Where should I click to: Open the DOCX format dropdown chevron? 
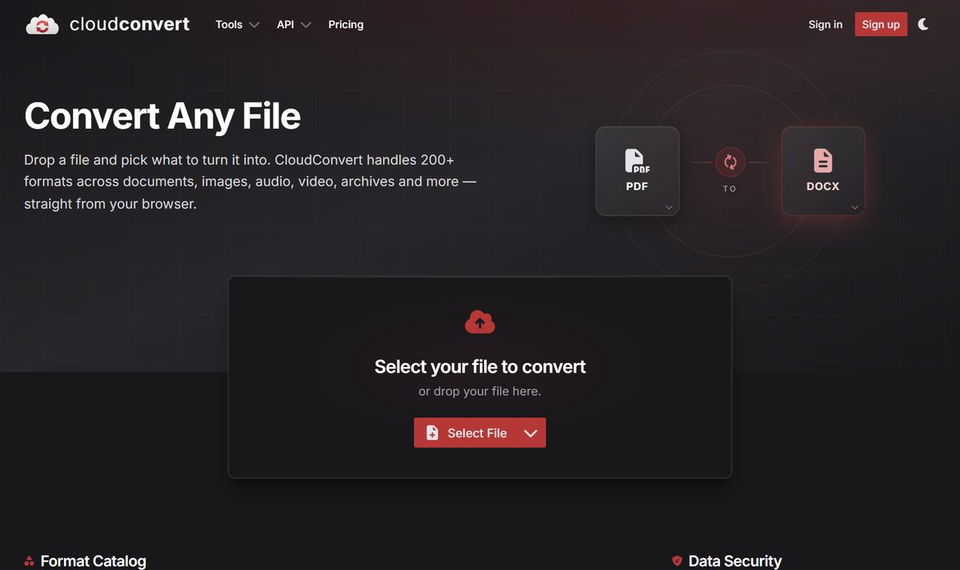tap(854, 208)
